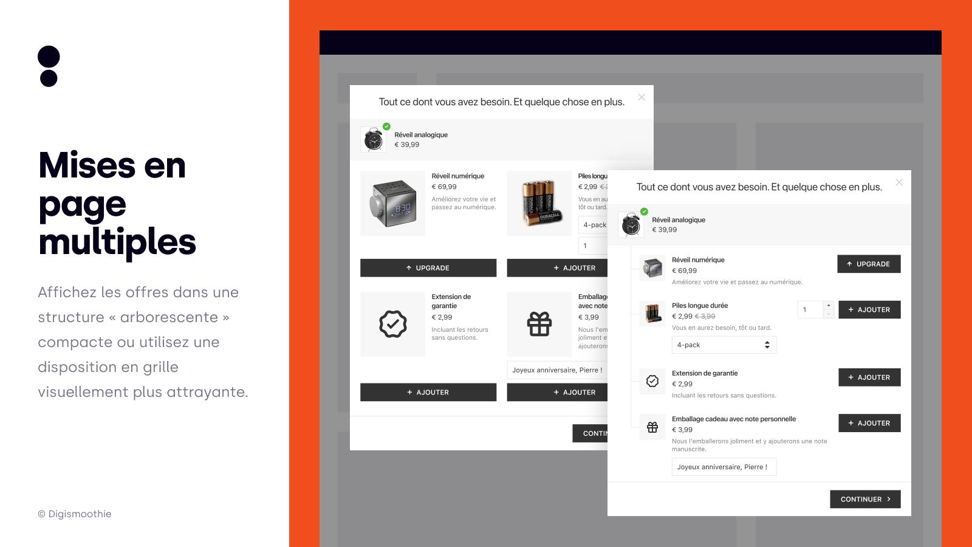Click large warranty badge icon in grid popup

[393, 324]
